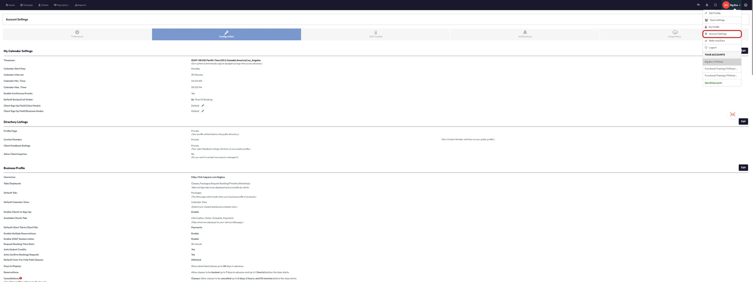The width and height of the screenshot is (753, 282).
Task: Select Account Settings in the dropdown menu
Action: (718, 34)
